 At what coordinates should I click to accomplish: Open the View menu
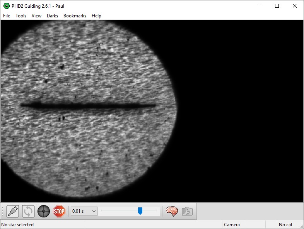click(36, 16)
